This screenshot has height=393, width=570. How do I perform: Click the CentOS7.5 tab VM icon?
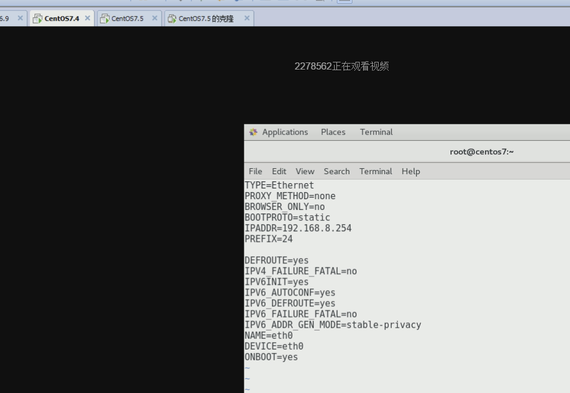[105, 18]
